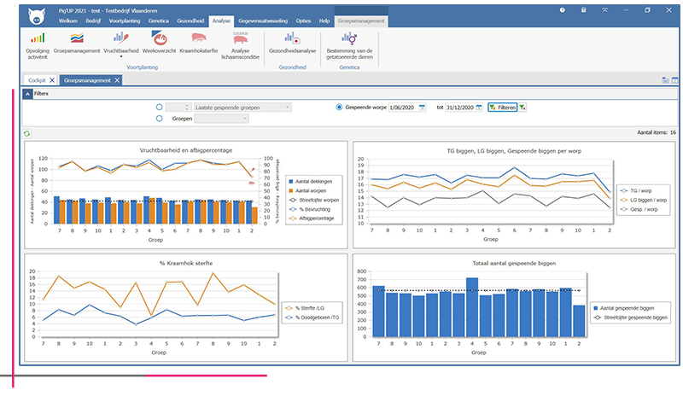The image size is (683, 402).
Task: Clear filters with the red-cross funnel icon
Action: coord(522,108)
